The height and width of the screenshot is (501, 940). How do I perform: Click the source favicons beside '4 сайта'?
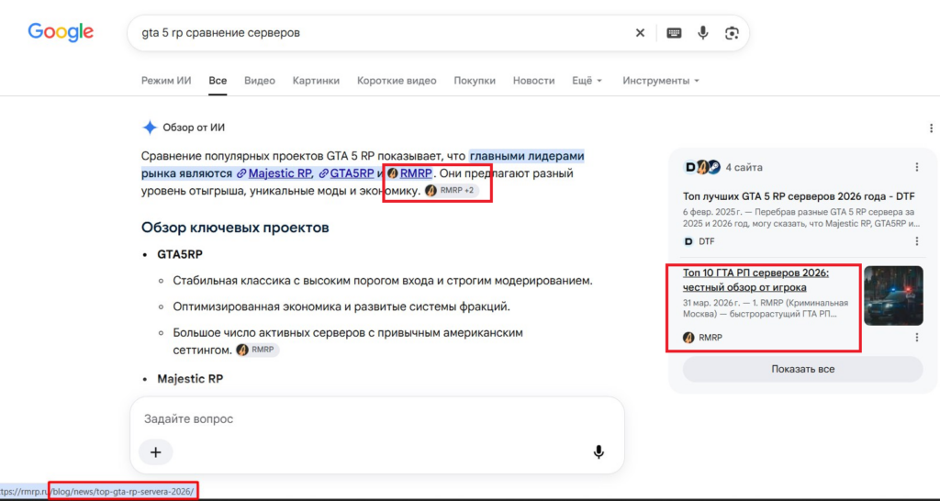click(702, 167)
